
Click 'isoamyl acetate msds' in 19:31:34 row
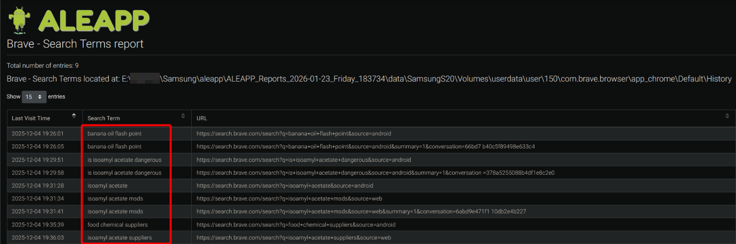pyautogui.click(x=115, y=199)
